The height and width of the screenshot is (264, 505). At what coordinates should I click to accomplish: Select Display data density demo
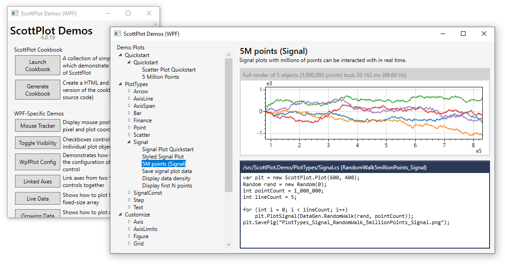pos(166,178)
